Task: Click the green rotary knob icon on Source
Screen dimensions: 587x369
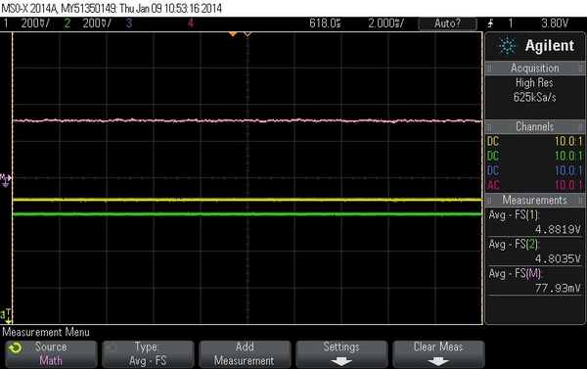Action: point(16,348)
